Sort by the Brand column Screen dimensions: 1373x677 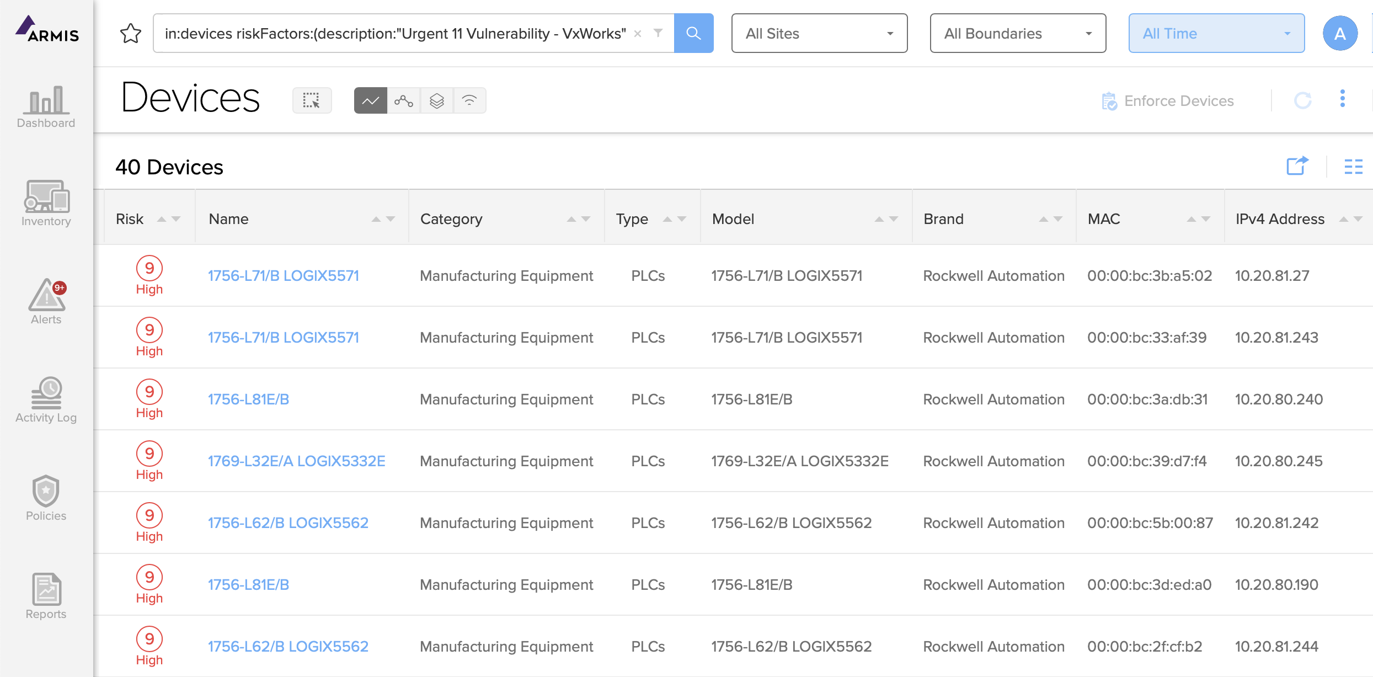[x=1051, y=219]
